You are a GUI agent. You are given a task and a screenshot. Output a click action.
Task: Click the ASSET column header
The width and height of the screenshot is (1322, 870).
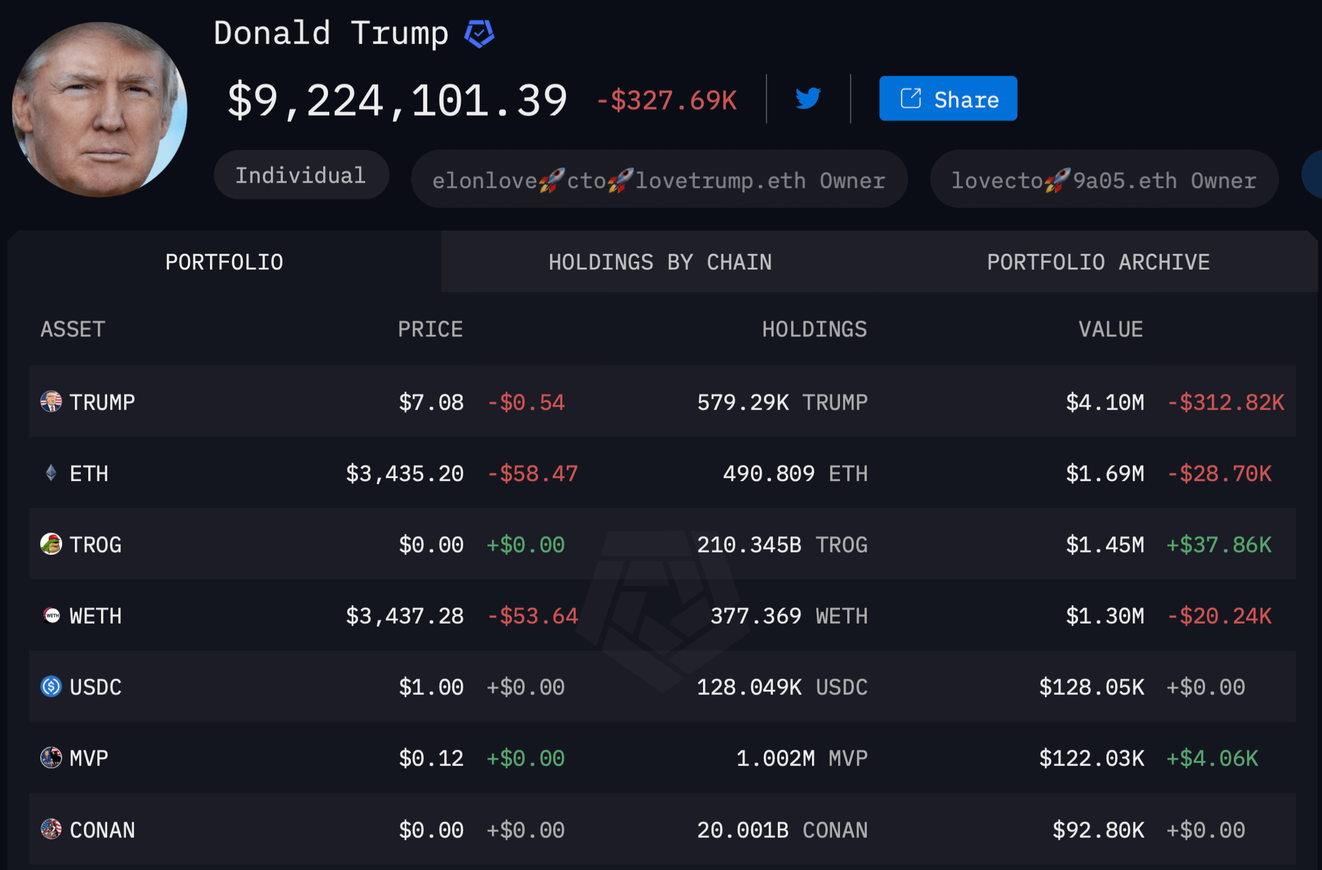73,329
